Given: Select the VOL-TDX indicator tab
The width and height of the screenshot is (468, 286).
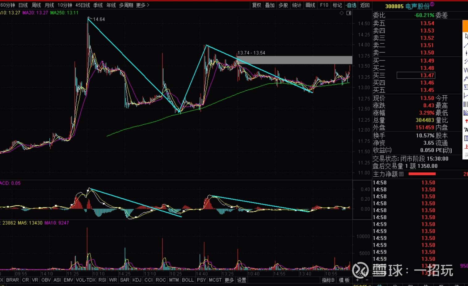Looking at the screenshot, I should [x=86, y=280].
